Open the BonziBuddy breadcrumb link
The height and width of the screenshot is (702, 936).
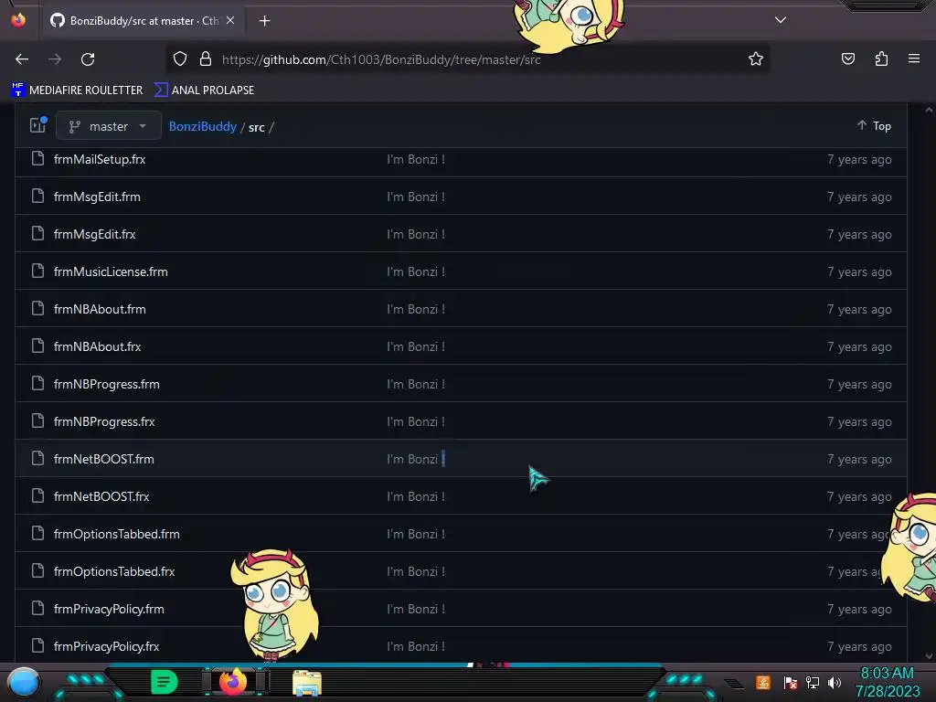click(x=203, y=126)
